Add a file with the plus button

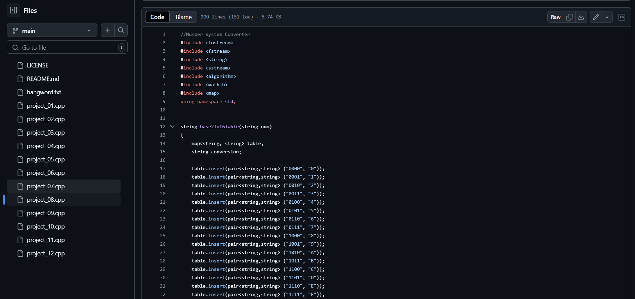click(108, 30)
